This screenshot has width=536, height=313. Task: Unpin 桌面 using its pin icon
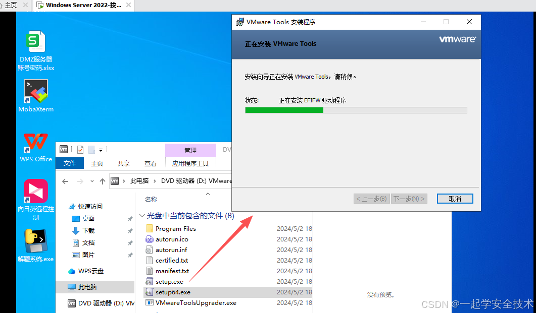pos(130,219)
